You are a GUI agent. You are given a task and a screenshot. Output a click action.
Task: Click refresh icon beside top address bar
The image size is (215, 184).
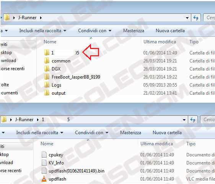click(x=196, y=18)
